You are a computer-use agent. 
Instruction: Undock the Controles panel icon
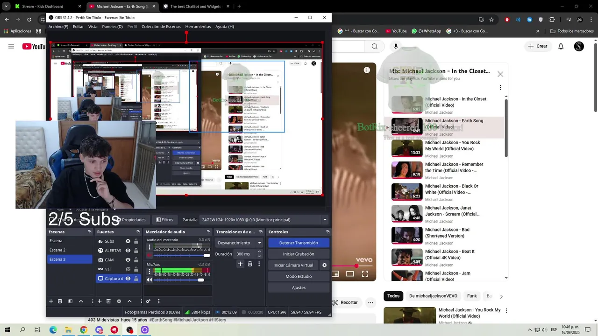[x=328, y=232]
